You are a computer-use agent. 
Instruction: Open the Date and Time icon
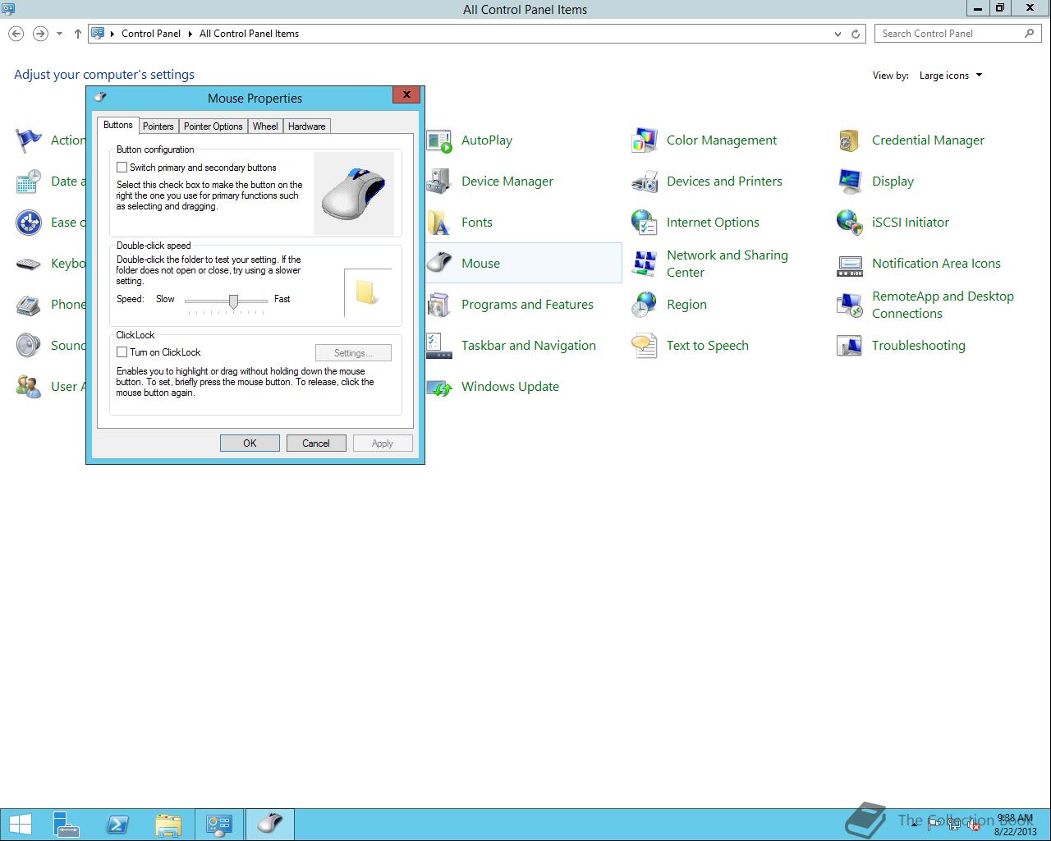(x=29, y=182)
